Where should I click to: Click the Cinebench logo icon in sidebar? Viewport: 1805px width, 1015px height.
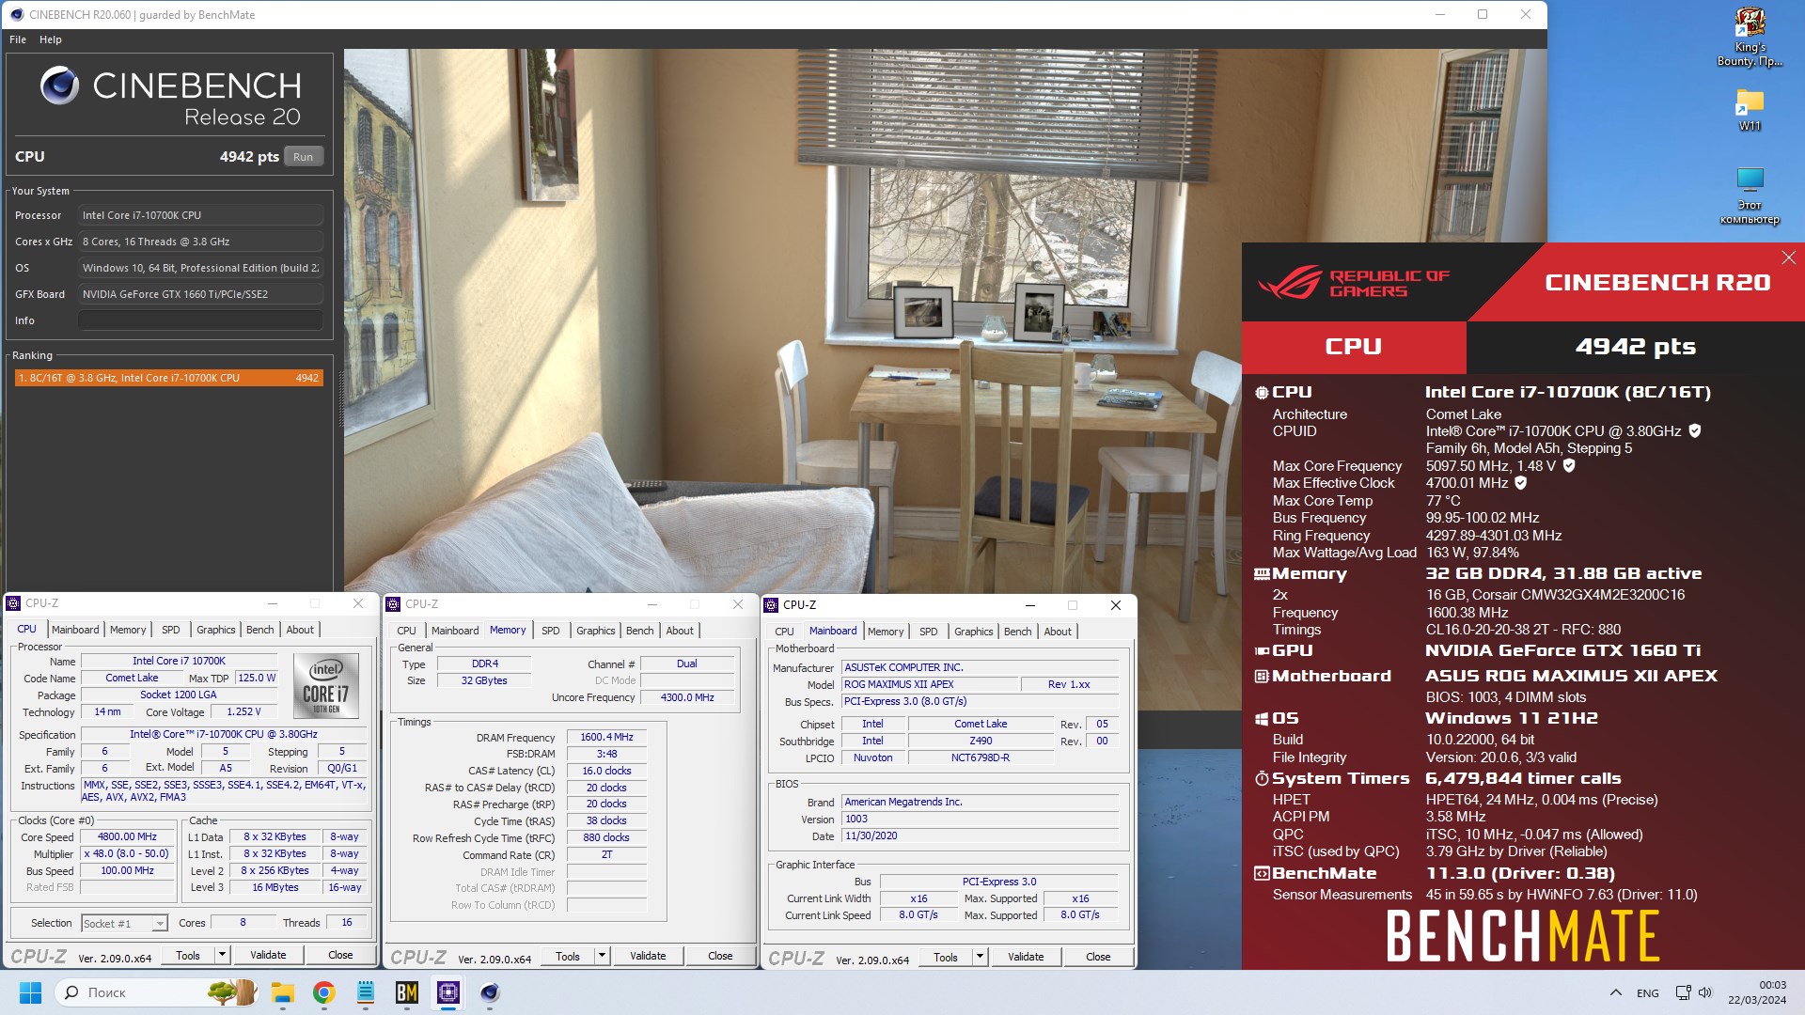[59, 86]
